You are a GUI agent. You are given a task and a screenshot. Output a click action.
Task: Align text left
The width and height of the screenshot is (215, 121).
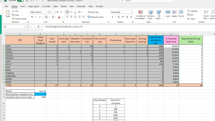tap(67, 17)
